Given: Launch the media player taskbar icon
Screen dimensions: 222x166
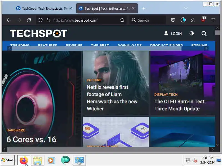Looking at the screenshot, I should 51,160.
